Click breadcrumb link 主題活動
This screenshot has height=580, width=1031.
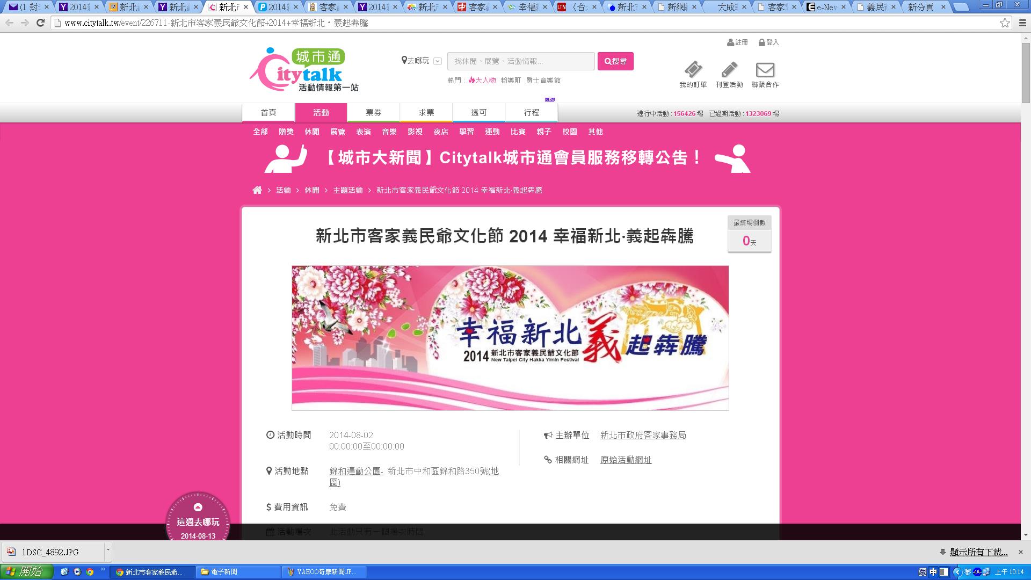tap(348, 190)
